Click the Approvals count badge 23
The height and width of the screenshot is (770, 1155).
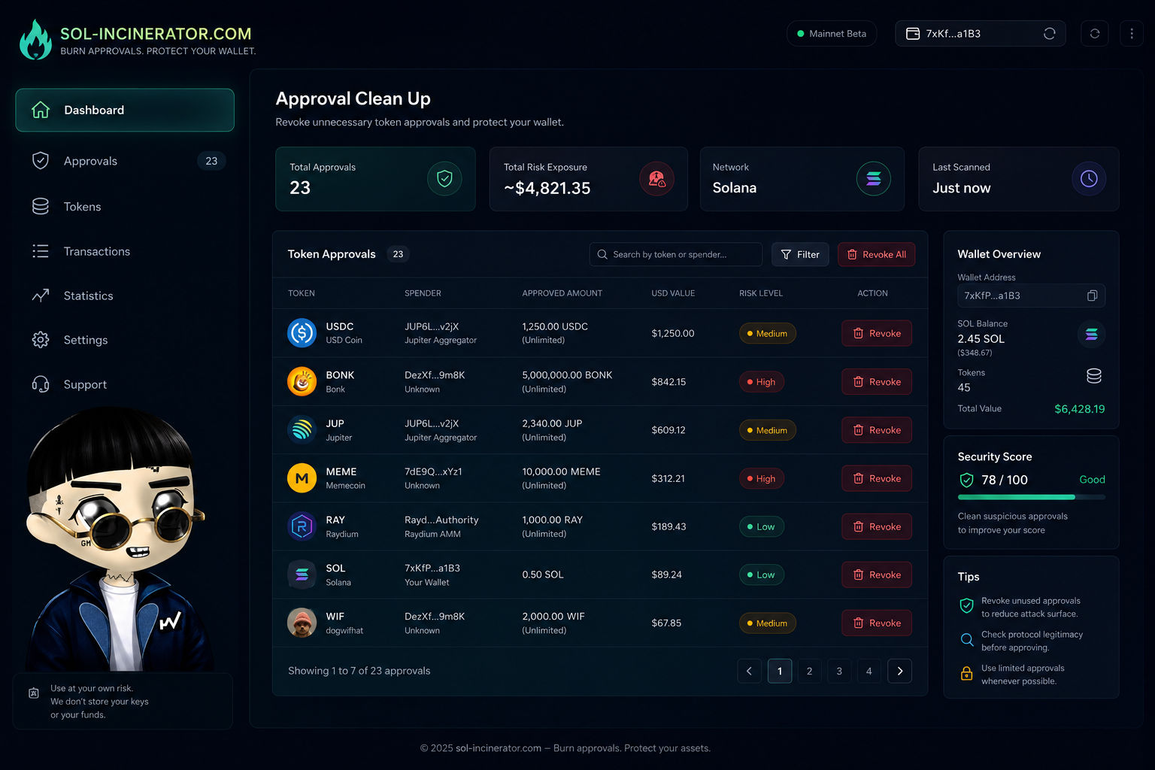click(x=211, y=161)
